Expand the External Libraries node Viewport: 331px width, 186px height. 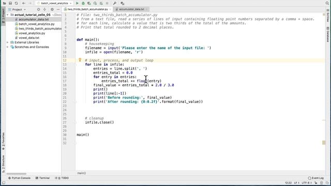coord(8,42)
